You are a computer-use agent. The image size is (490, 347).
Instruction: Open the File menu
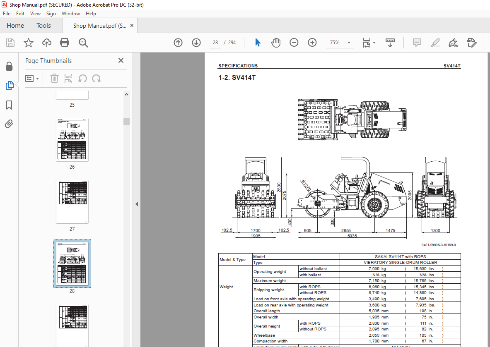pos(7,13)
